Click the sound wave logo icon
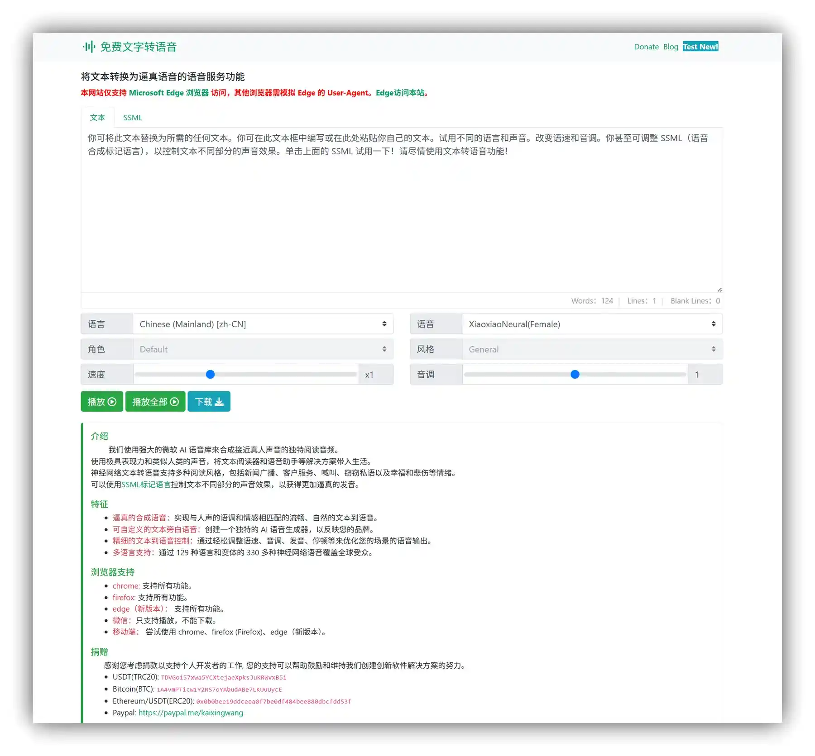This screenshot has height=756, width=815. pyautogui.click(x=89, y=47)
